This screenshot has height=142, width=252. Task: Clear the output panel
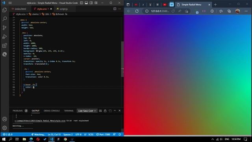[100, 111]
